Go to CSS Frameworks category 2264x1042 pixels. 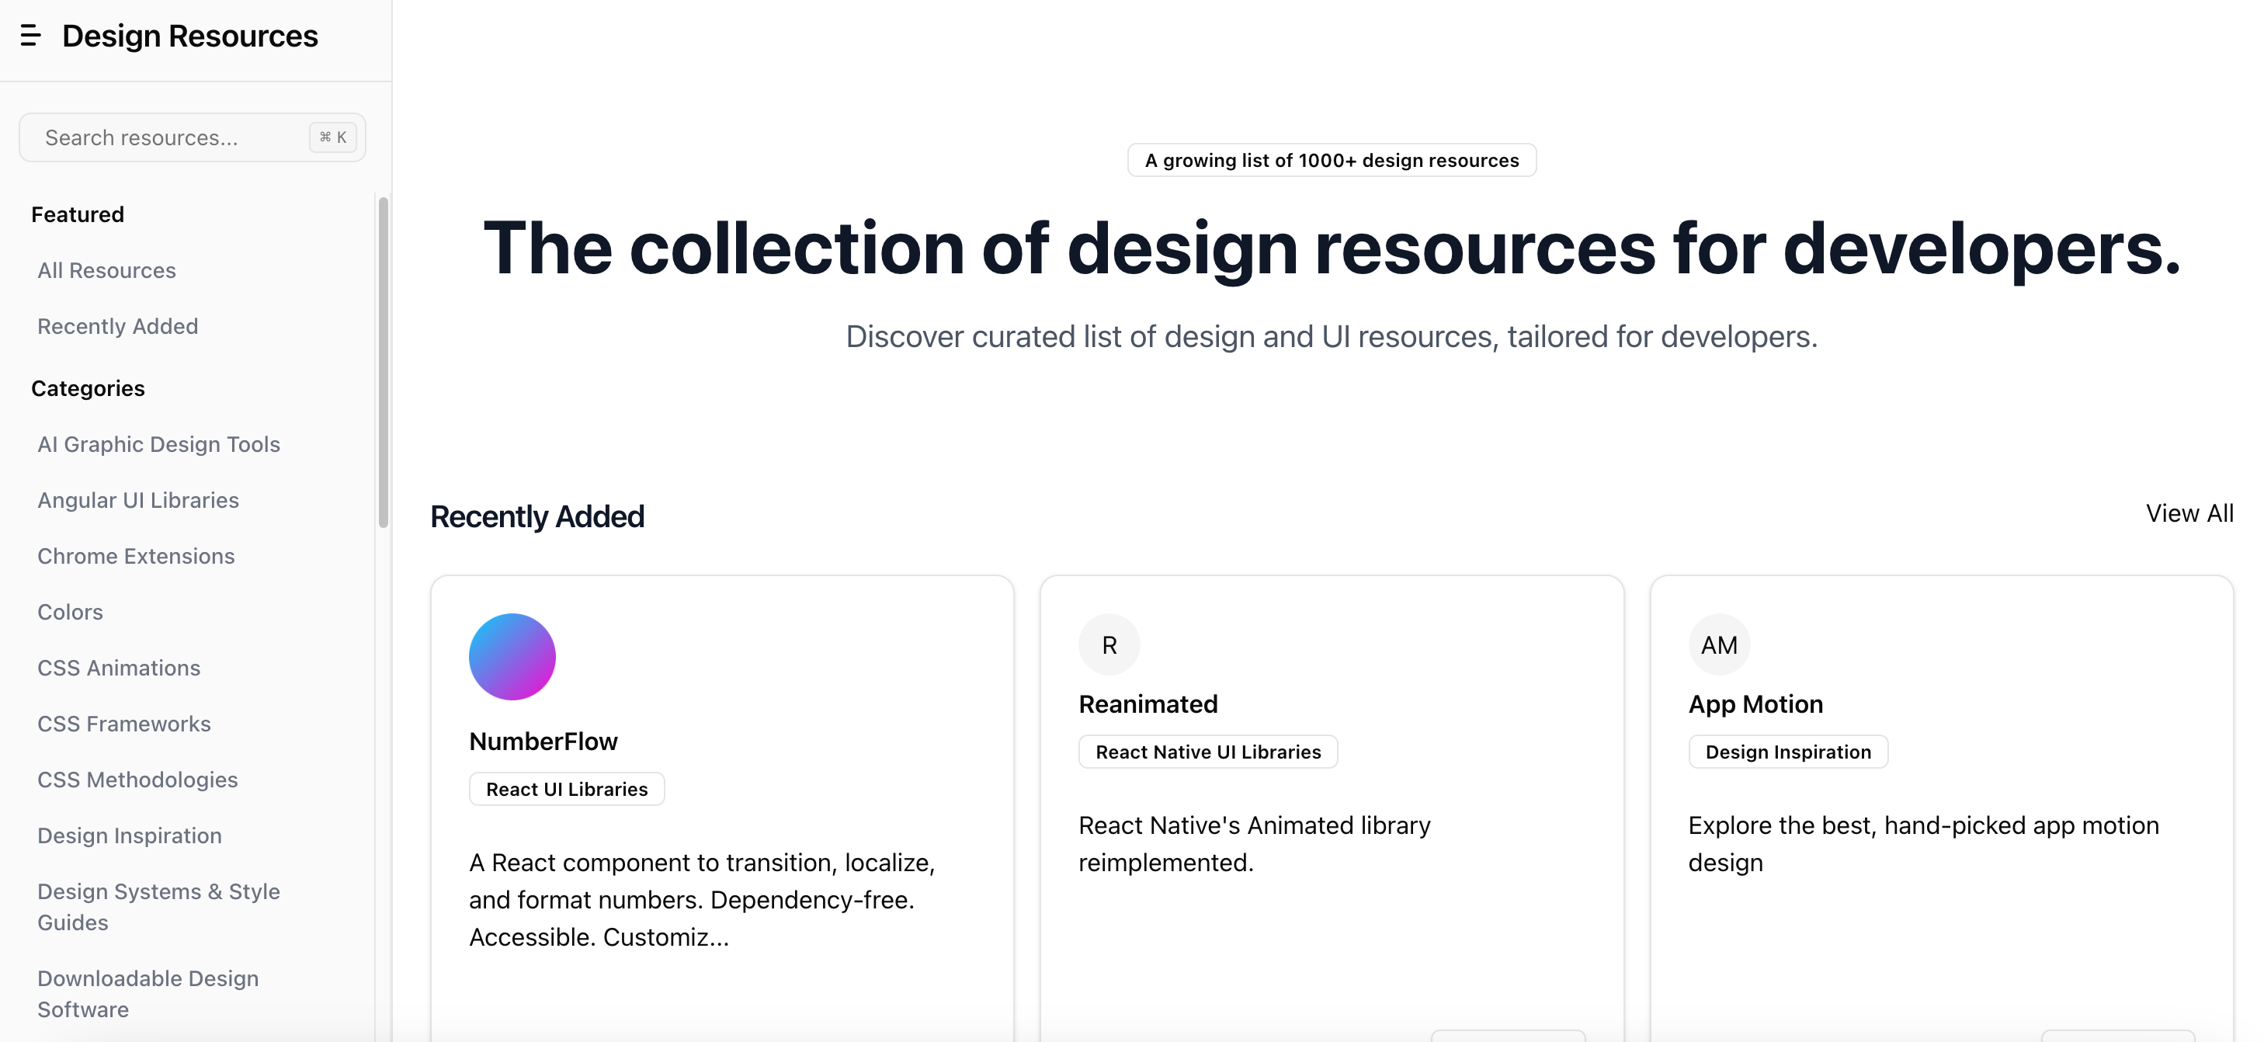[x=124, y=724]
